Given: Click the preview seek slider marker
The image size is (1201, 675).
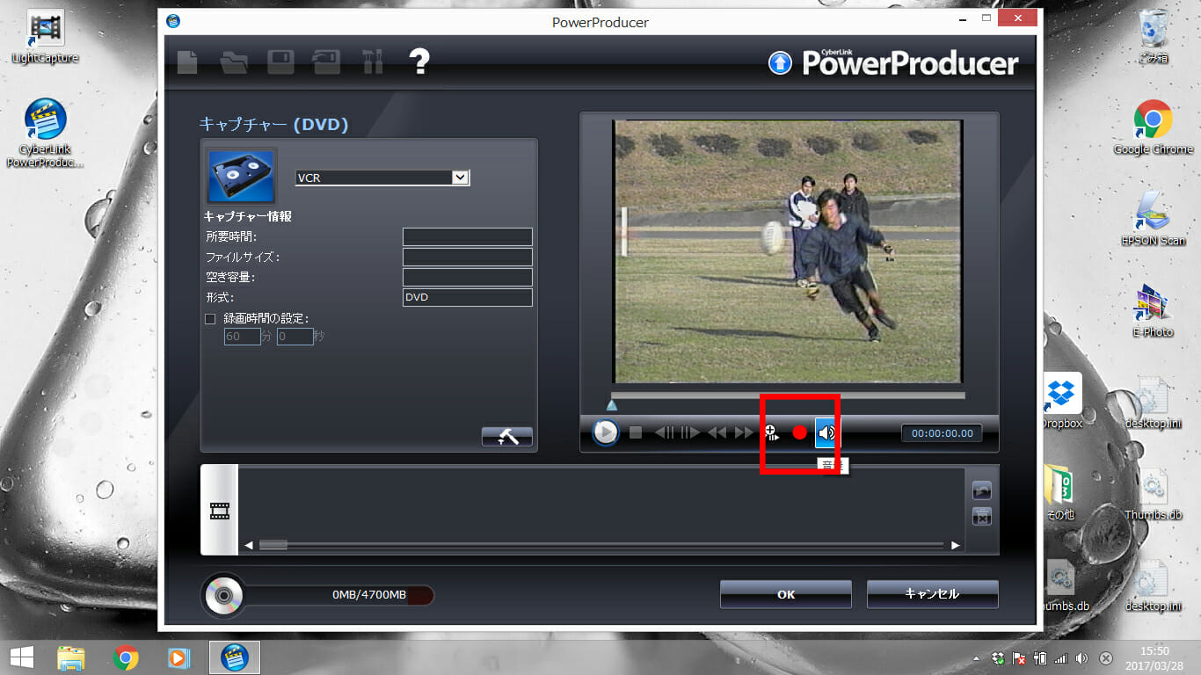Looking at the screenshot, I should [612, 405].
